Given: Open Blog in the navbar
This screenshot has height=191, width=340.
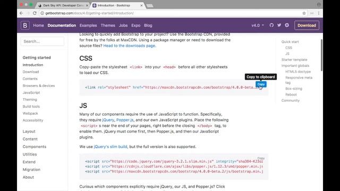Looking at the screenshot, I should [148, 25].
